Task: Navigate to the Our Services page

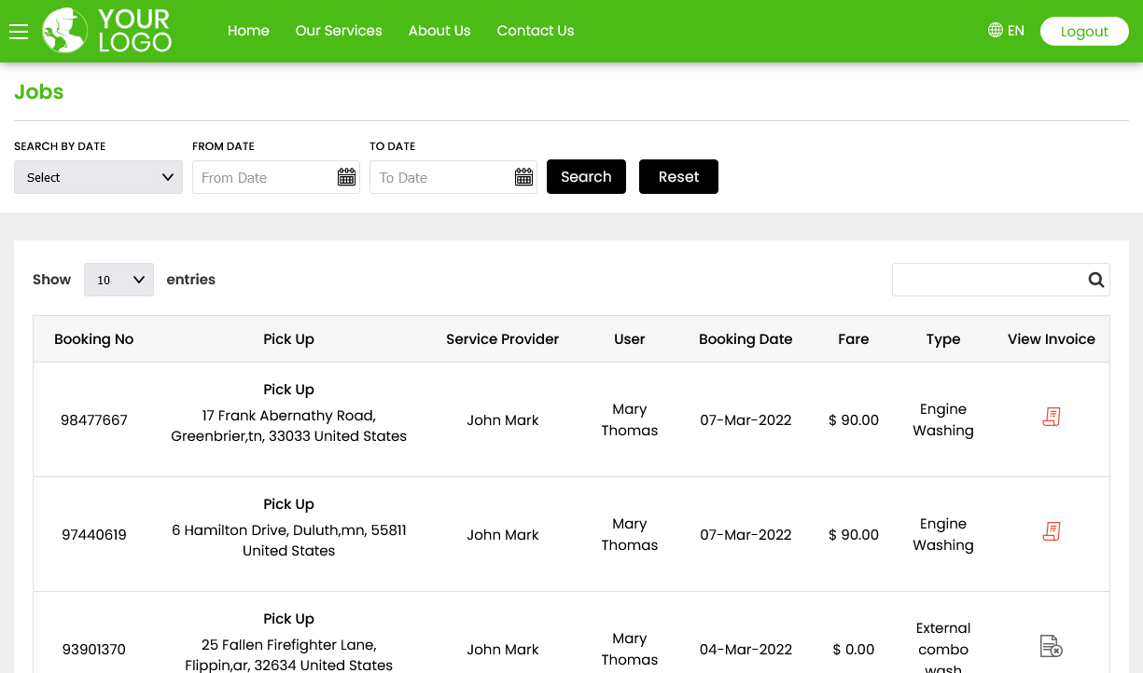Action: pyautogui.click(x=338, y=31)
